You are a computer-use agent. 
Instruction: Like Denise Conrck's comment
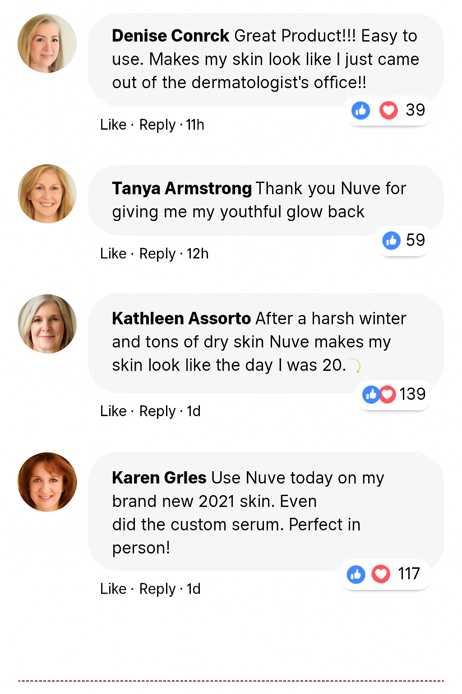coord(113,125)
